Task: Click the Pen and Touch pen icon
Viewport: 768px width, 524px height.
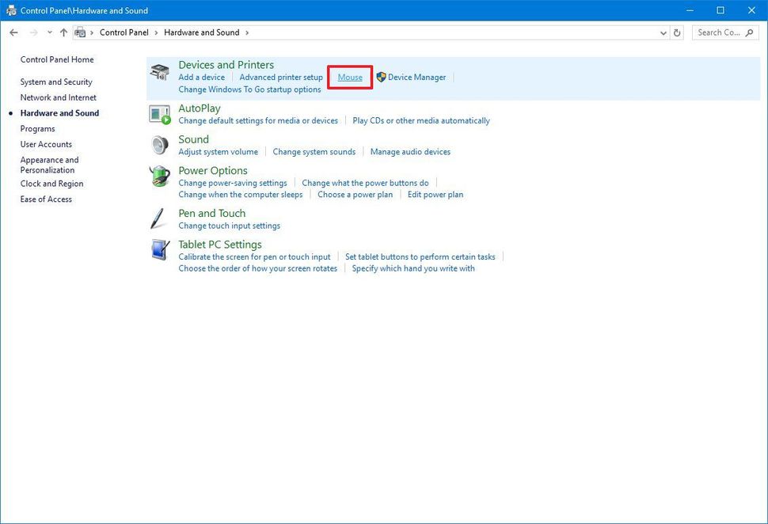Action: pyautogui.click(x=158, y=218)
